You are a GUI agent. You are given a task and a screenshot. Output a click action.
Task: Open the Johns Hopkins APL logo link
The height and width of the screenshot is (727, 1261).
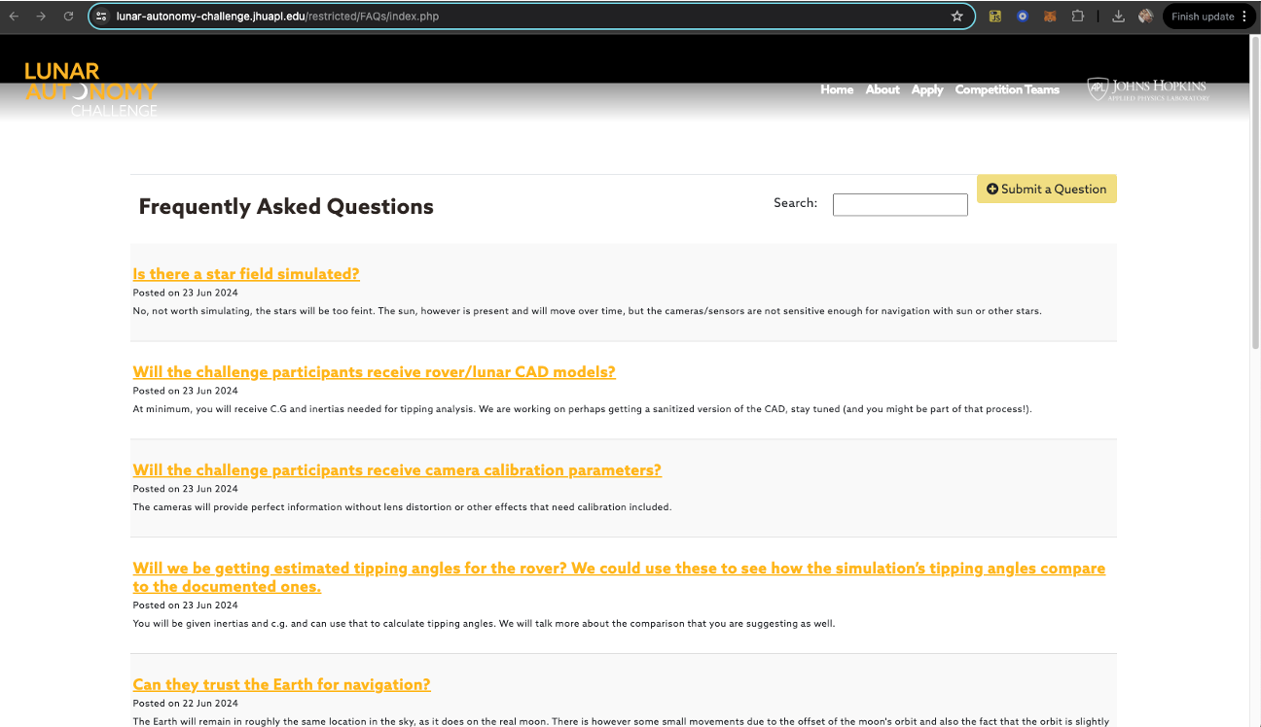pyautogui.click(x=1148, y=89)
